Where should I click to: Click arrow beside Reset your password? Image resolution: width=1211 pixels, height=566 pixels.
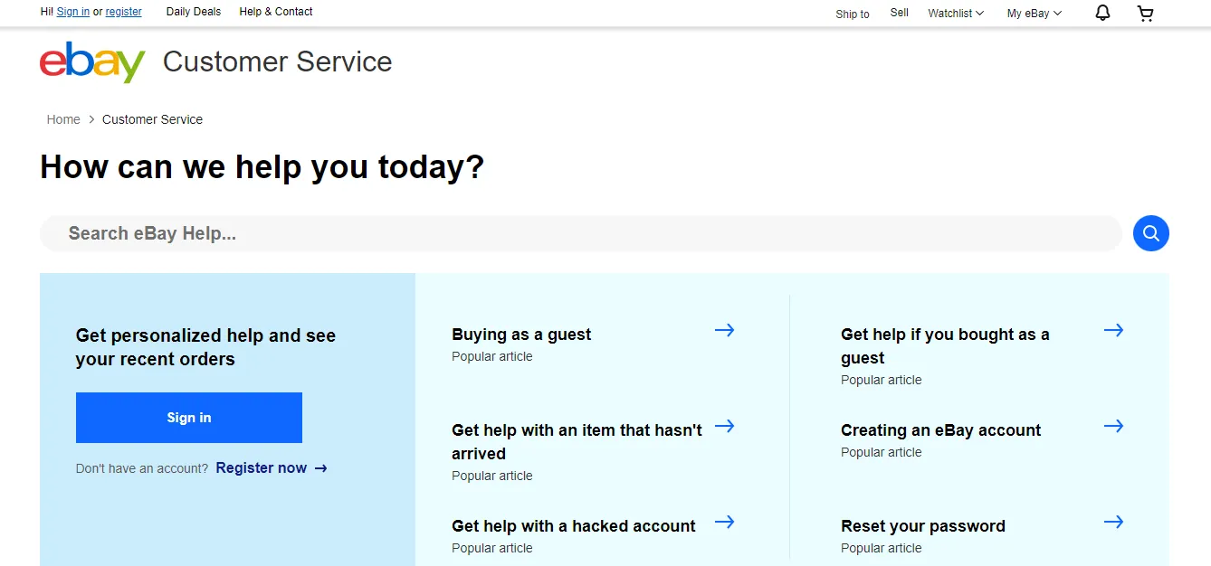(1113, 522)
